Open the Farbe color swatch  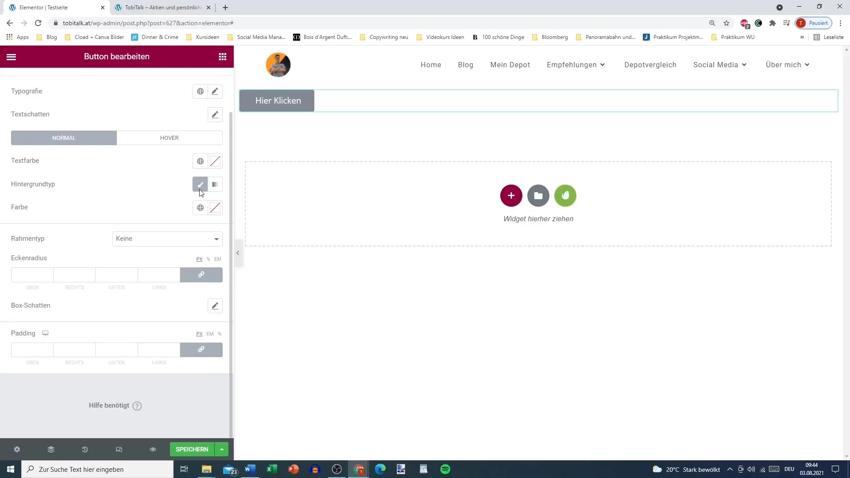215,208
